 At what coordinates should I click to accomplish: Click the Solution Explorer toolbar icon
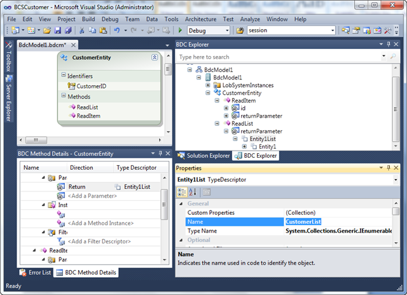coord(345,31)
